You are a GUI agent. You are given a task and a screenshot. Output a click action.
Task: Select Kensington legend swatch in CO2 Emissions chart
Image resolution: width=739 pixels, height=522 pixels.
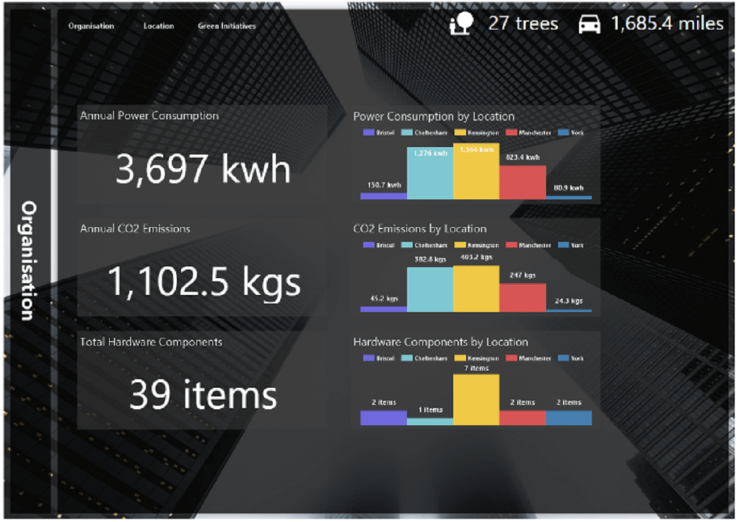coord(460,245)
